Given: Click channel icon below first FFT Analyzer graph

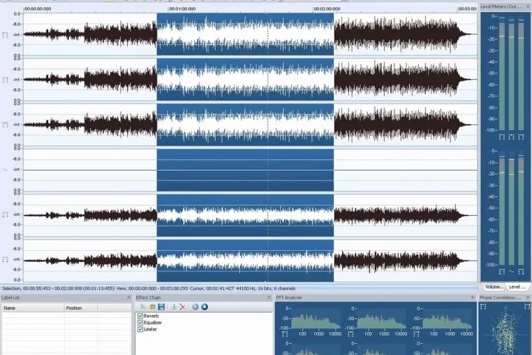Looking at the screenshot, I should (285, 334).
